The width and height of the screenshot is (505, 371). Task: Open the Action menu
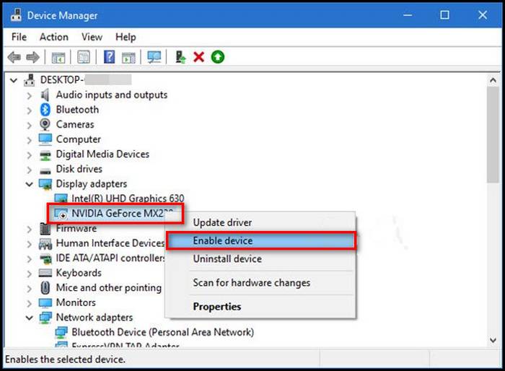click(54, 37)
